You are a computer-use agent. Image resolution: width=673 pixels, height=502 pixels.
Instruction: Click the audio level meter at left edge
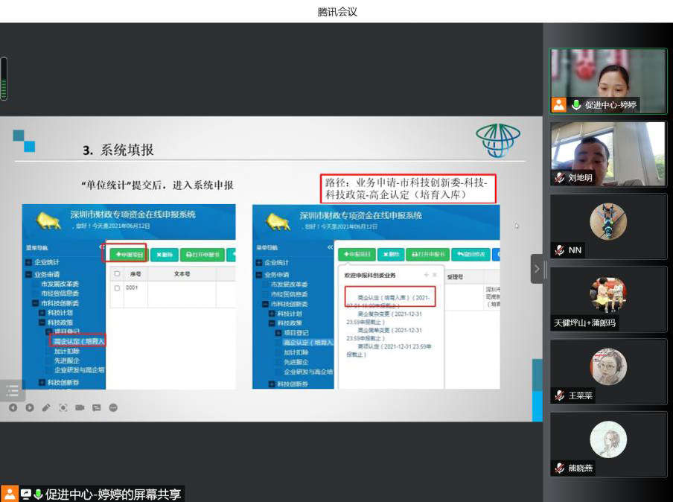click(x=4, y=79)
